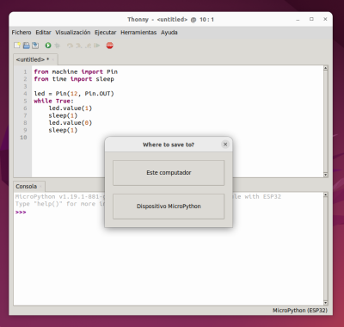
Task: Stop the backend with the red stop icon
Action: coord(109,46)
